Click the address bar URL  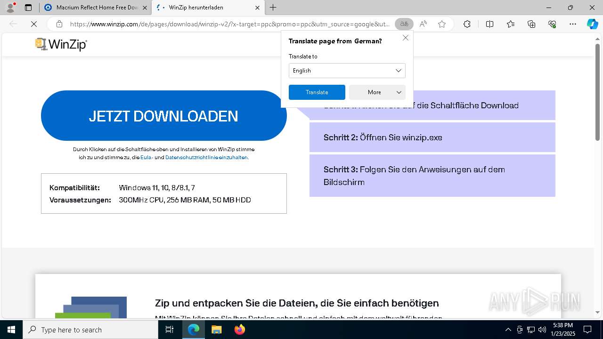coord(230,24)
